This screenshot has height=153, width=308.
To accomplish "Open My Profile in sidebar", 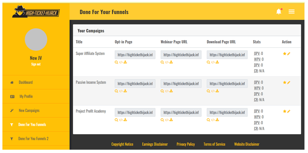I will pos(36,97).
